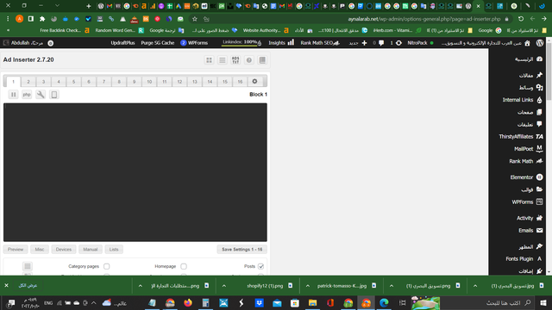Click the browser address bar

[x=352, y=19]
